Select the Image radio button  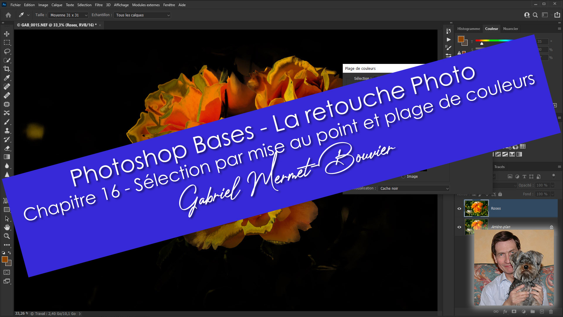click(x=403, y=177)
